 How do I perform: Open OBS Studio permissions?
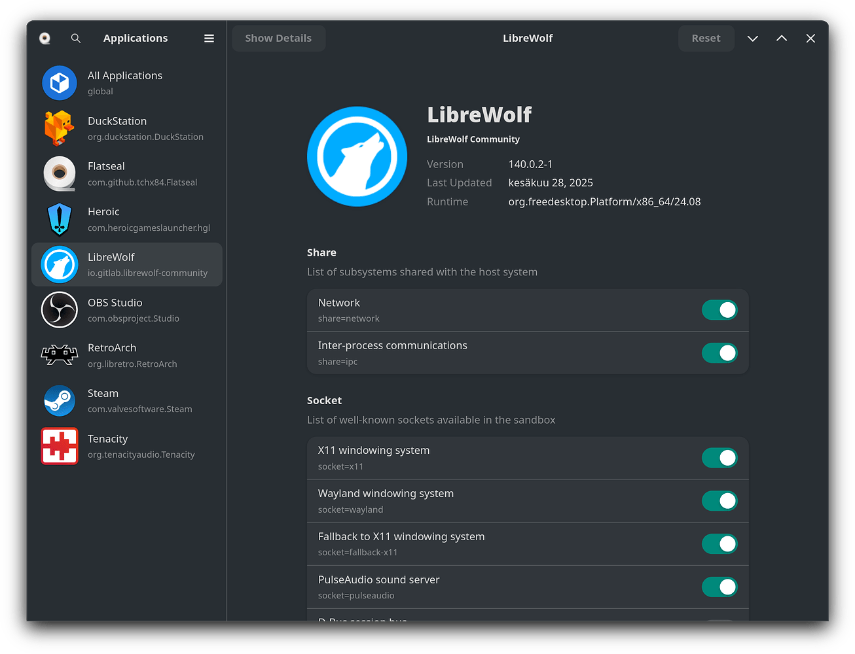click(128, 309)
